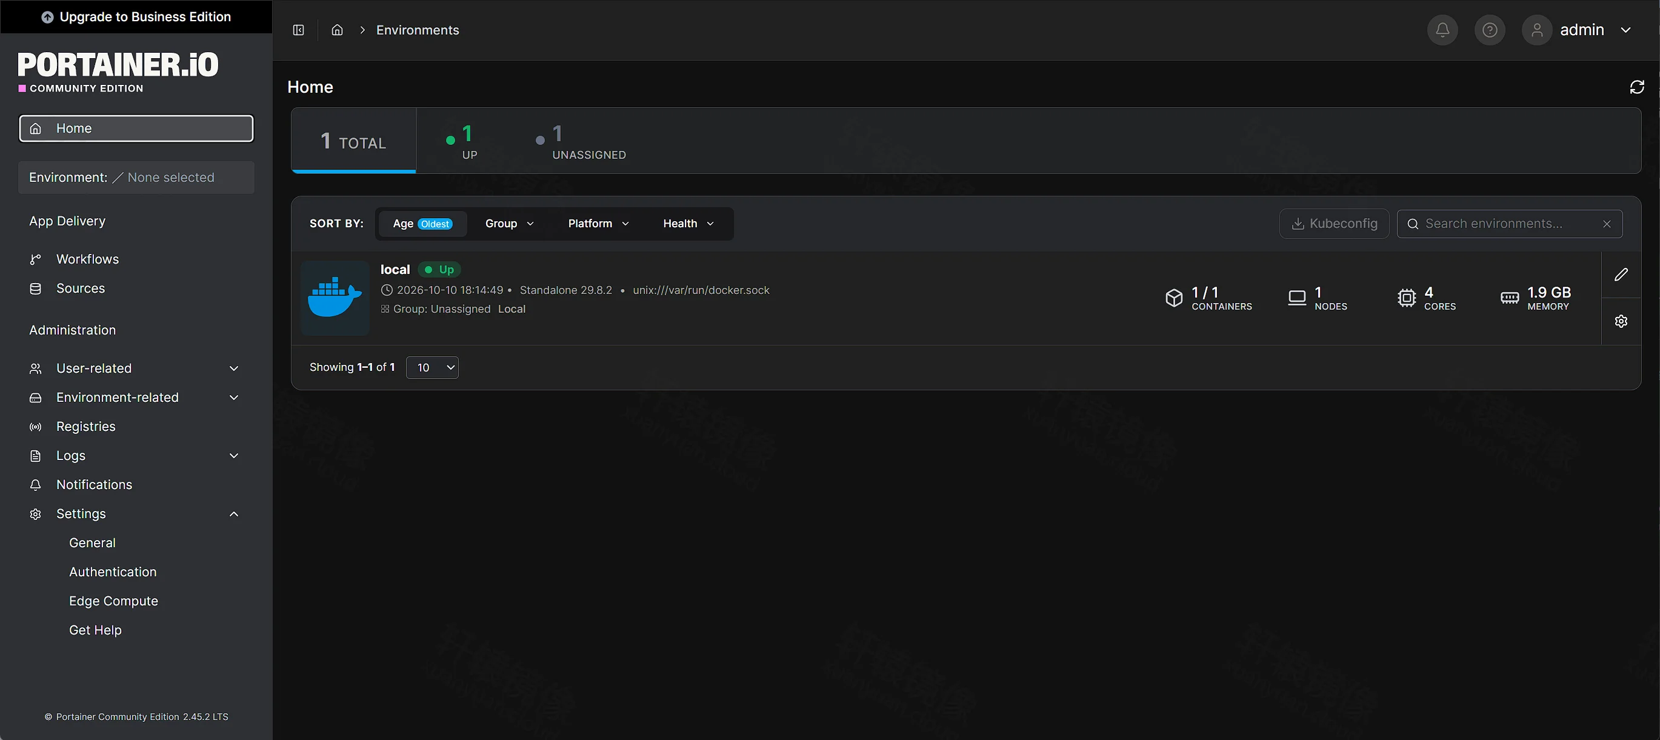Collapse the sidebar with the panel icon

(x=298, y=30)
